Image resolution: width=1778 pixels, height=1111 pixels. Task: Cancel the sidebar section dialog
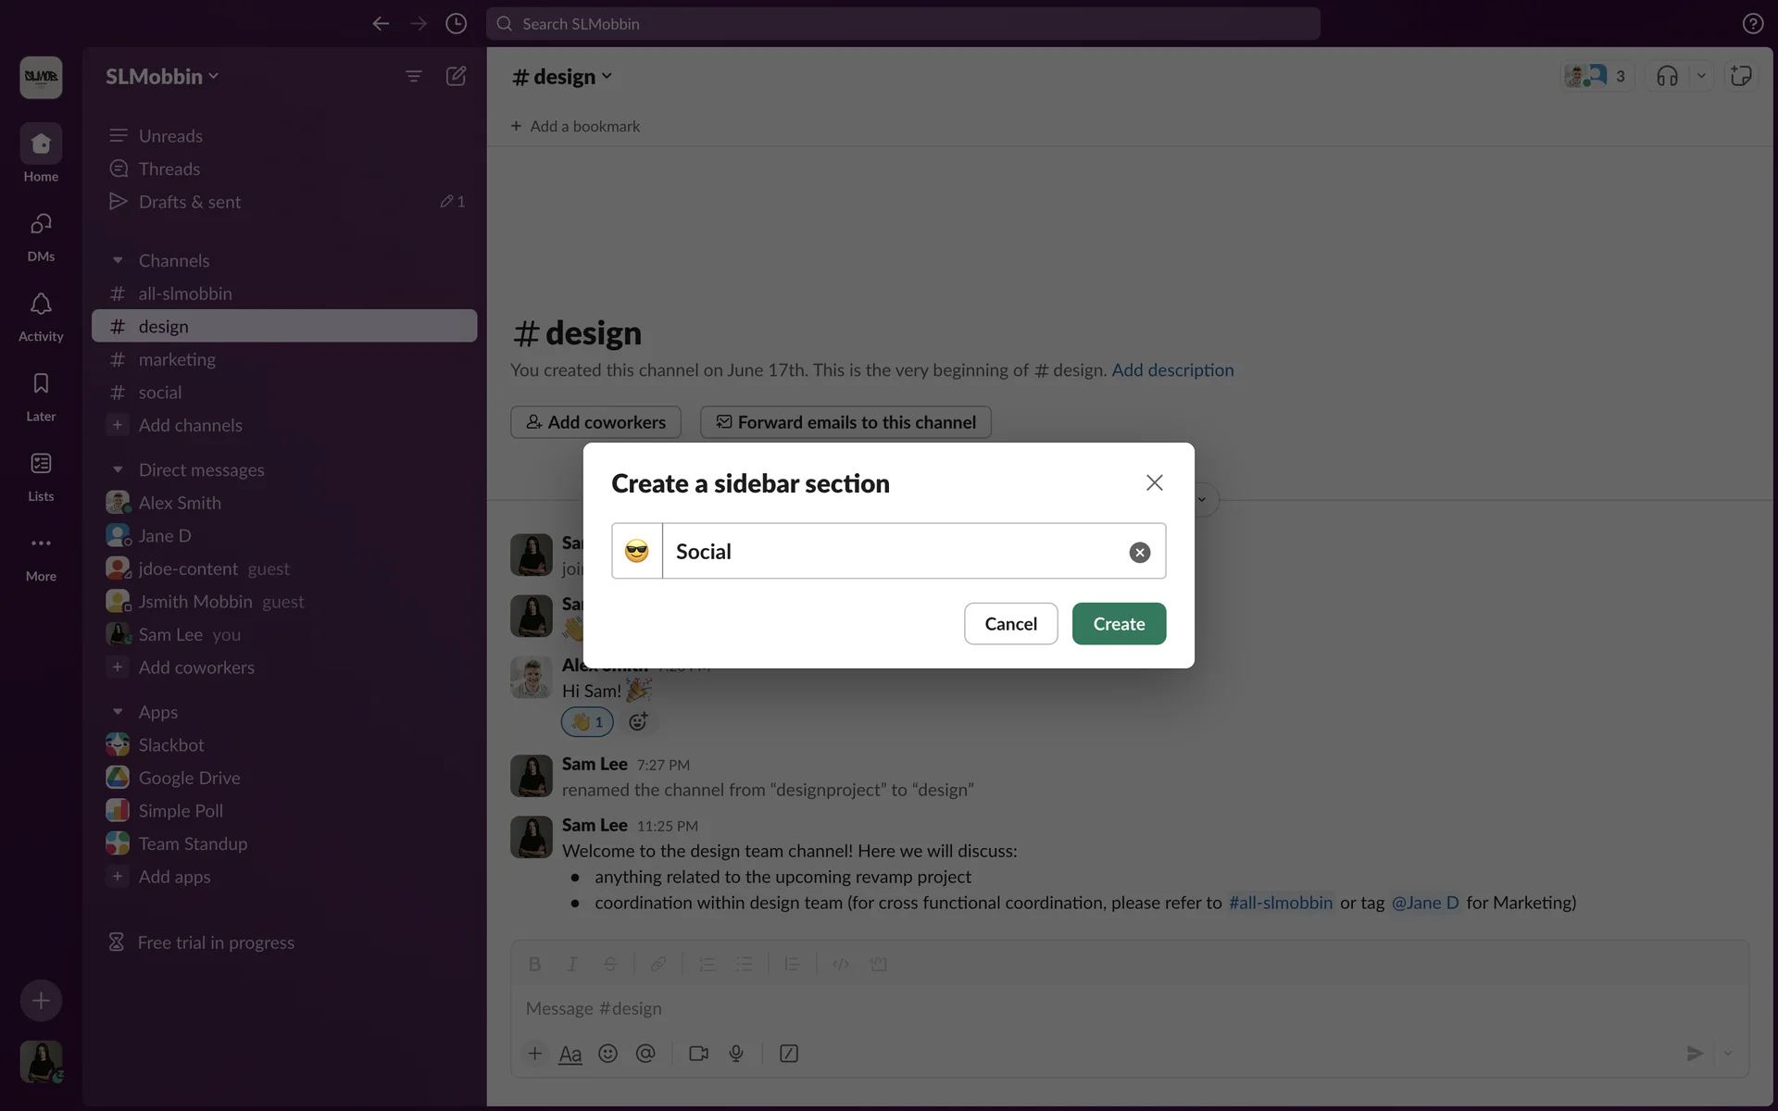coord(1010,624)
